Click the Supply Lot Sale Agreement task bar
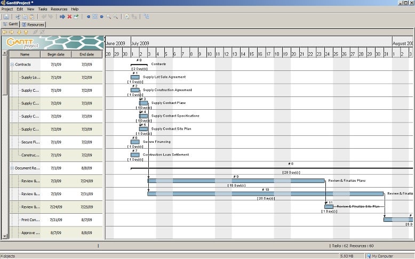The image size is (415, 259). pyautogui.click(x=135, y=77)
